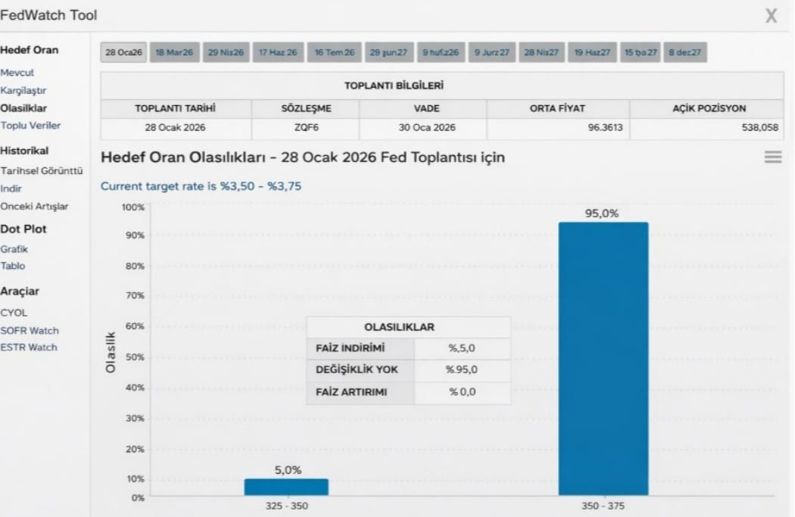Open the Mevcut link in sidebar
The height and width of the screenshot is (517, 795).
tap(17, 73)
